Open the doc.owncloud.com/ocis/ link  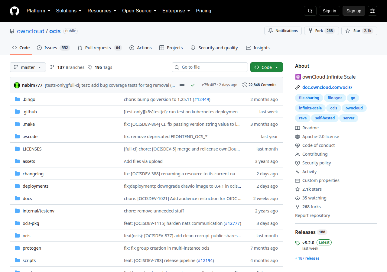pos(327,87)
